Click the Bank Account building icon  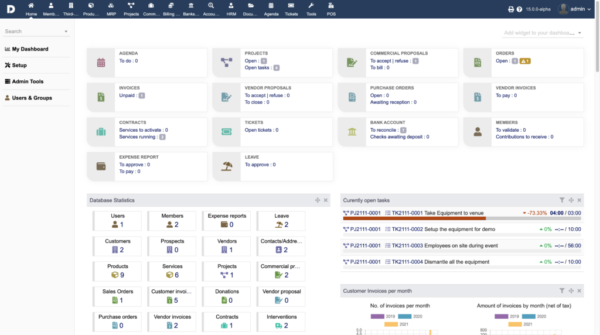tap(352, 132)
